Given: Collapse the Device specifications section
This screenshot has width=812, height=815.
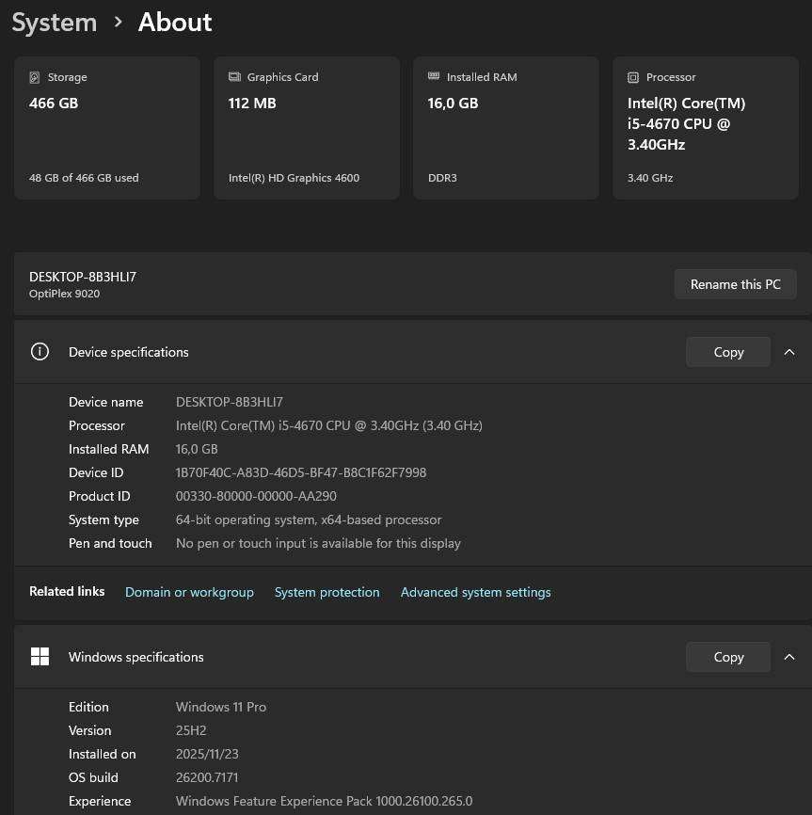Looking at the screenshot, I should coord(789,351).
